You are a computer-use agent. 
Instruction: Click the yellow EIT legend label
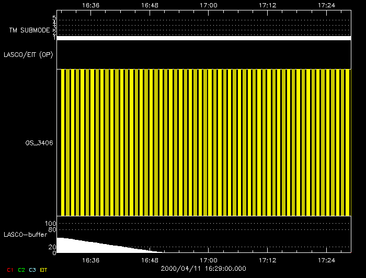[43, 270]
